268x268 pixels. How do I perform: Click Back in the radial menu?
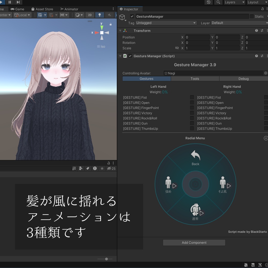coord(195,158)
